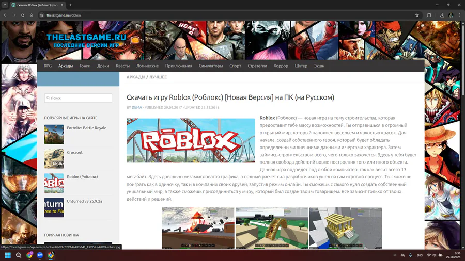Open the Логические category
The image size is (465, 261).
point(147,66)
